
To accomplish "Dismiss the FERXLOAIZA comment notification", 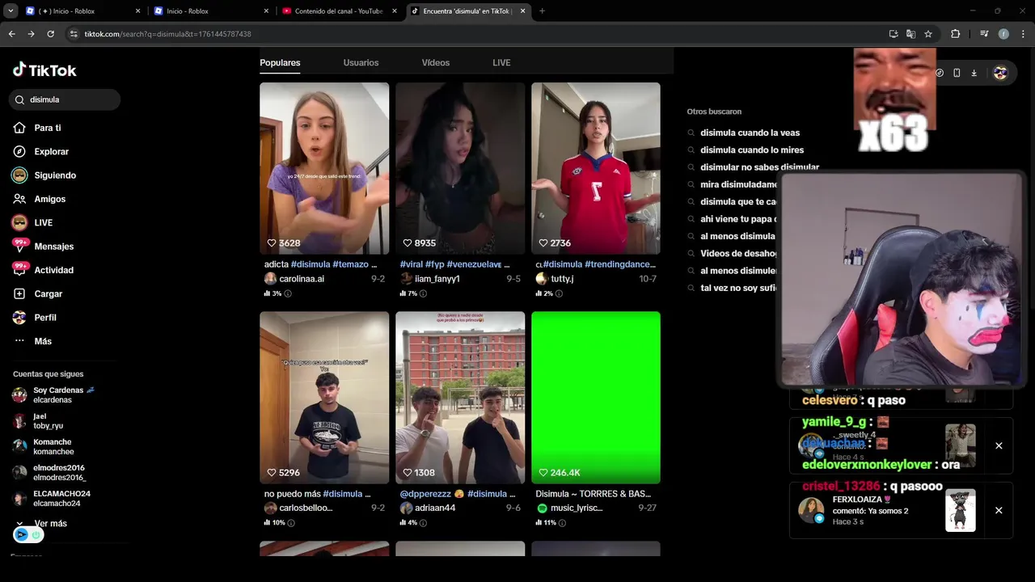I will (x=999, y=510).
